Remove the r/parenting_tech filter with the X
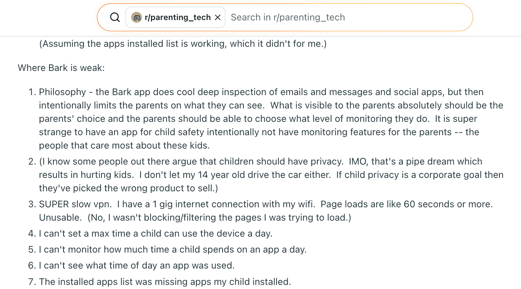521x289 pixels. click(217, 17)
